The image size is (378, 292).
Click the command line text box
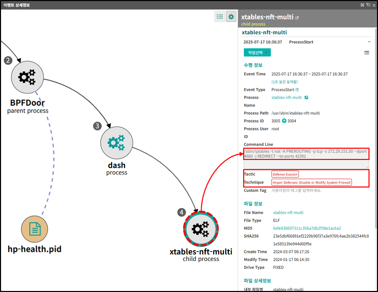(306, 159)
